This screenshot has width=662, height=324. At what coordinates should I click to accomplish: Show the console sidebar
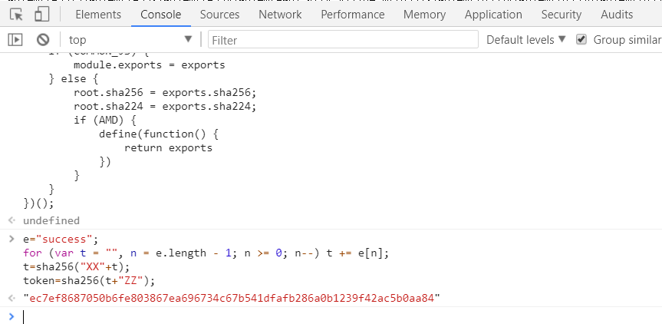15,40
